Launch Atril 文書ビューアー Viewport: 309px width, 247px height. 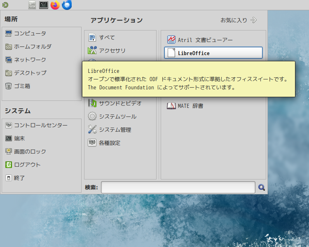[x=200, y=40]
